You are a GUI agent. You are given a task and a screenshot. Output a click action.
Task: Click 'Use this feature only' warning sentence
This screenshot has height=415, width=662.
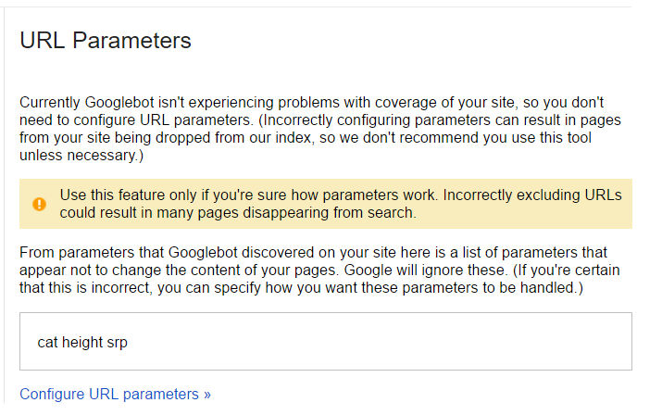247,195
